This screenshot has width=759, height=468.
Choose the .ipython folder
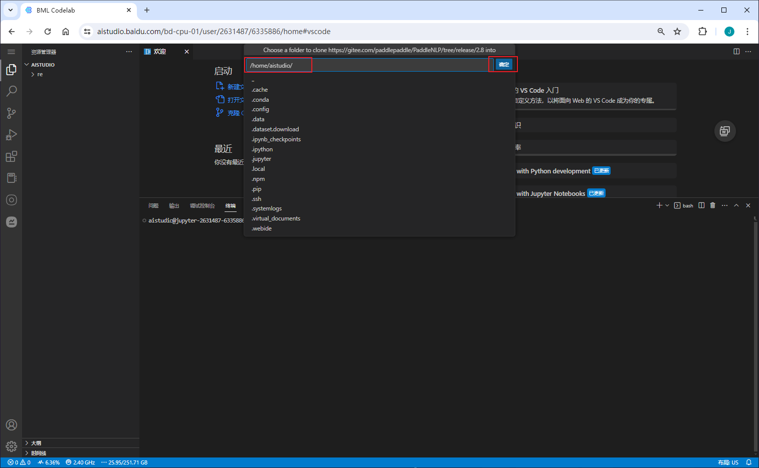coord(380,149)
